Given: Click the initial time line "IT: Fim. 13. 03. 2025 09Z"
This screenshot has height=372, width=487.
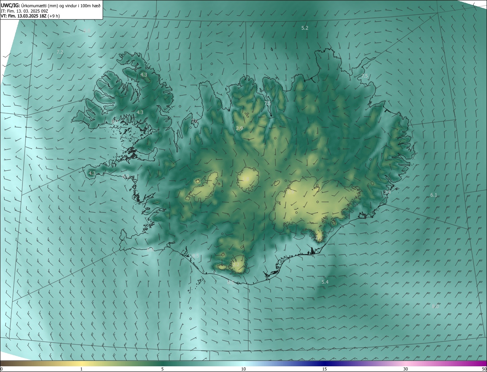Looking at the screenshot, I should pyautogui.click(x=25, y=11).
